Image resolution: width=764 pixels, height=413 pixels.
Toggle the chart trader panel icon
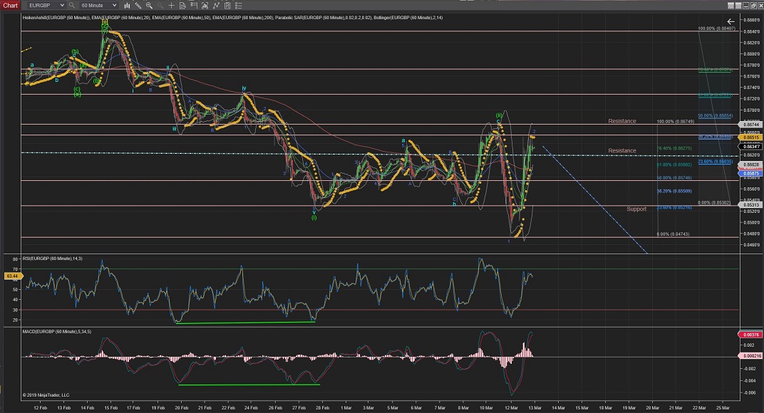193,6
